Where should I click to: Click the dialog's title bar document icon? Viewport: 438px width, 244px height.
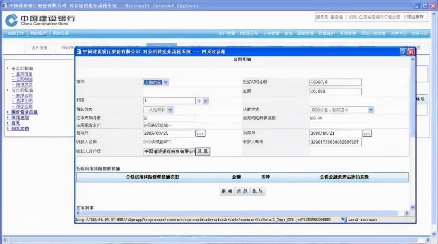pos(79,52)
